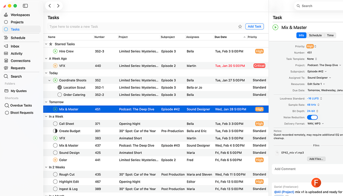Image resolution: width=343 pixels, height=196 pixels.
Task: Switch to the Info tab
Action: pos(301,35)
